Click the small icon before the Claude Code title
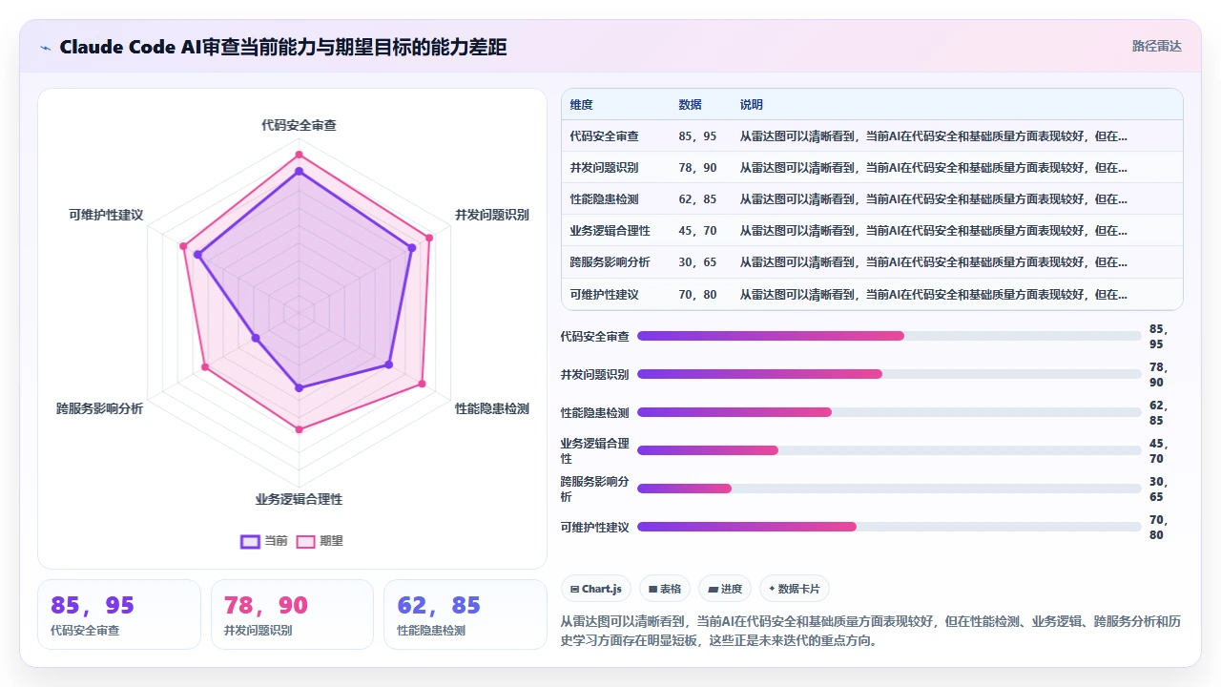1221x687 pixels. click(45, 48)
